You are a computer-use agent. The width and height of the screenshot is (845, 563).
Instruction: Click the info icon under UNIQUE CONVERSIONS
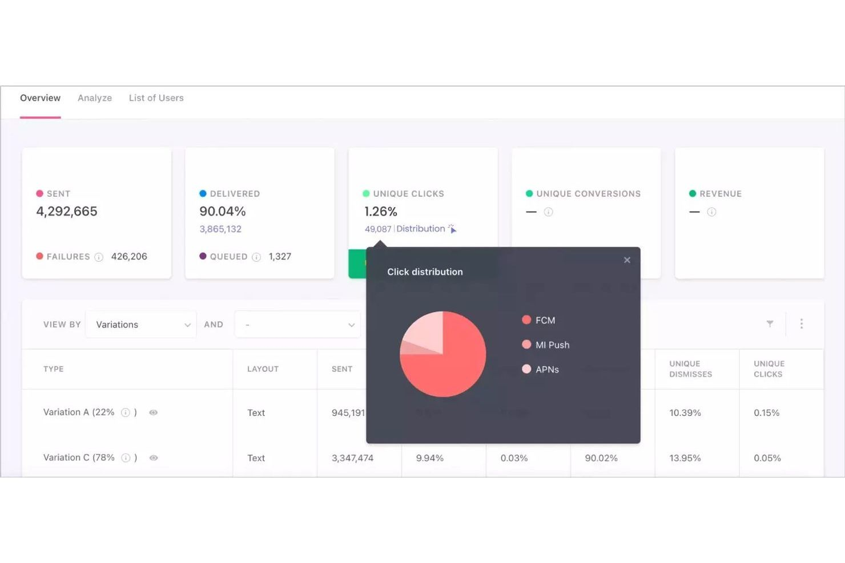(548, 212)
